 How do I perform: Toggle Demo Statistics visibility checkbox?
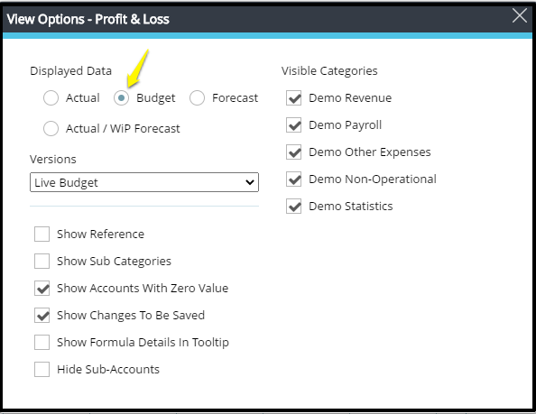pos(293,207)
